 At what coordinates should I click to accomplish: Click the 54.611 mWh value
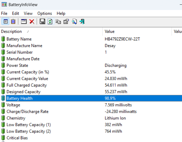tap(116, 85)
